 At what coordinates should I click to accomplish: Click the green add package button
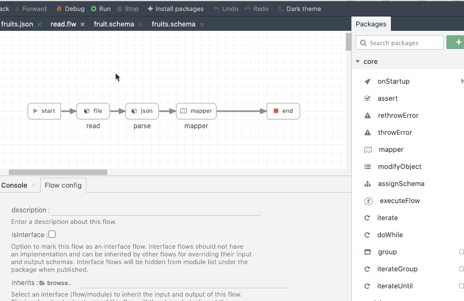(x=455, y=42)
